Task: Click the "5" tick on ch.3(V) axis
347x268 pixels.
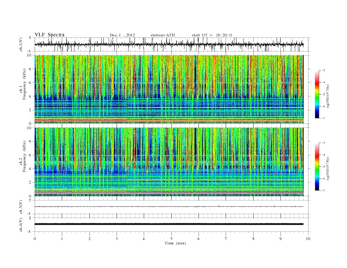Action: (x=31, y=200)
